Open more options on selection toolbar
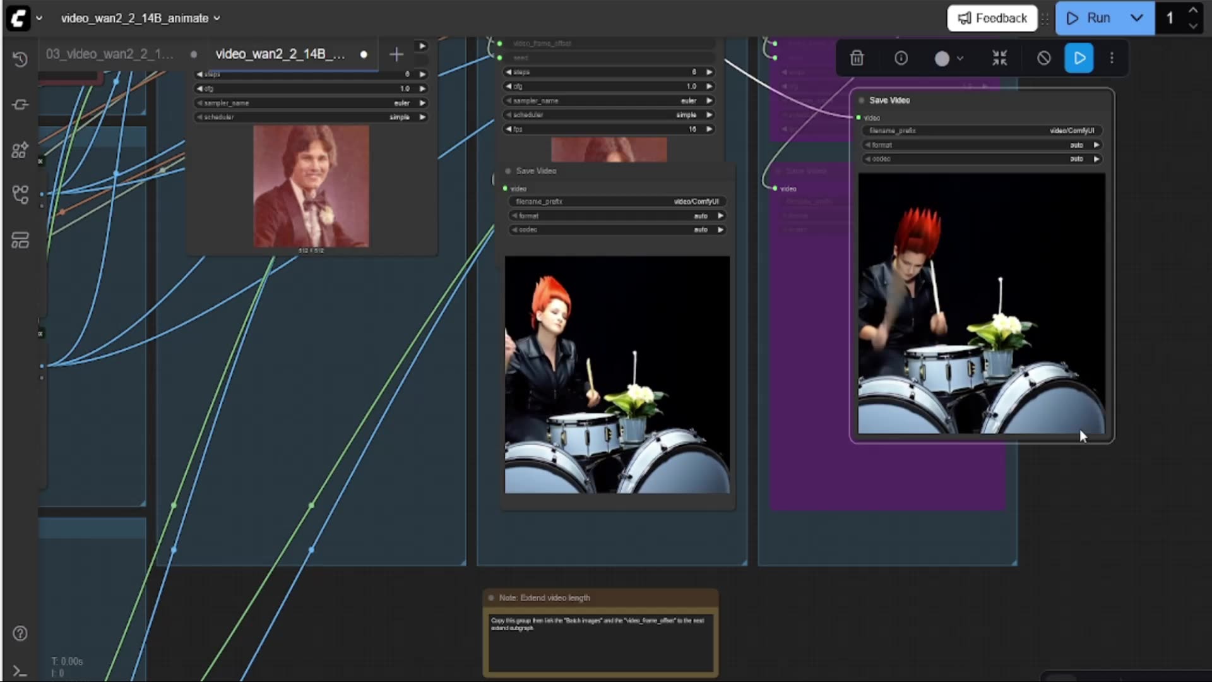 [x=1112, y=58]
